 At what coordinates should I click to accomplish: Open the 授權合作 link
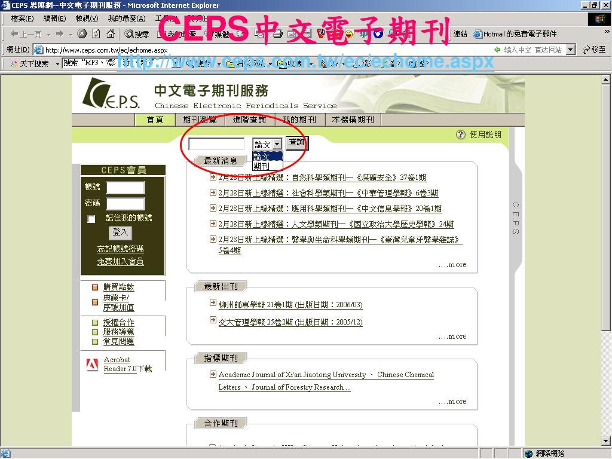(x=119, y=322)
